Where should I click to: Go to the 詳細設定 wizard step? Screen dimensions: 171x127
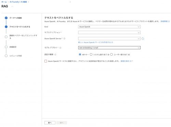[x=13, y=47]
